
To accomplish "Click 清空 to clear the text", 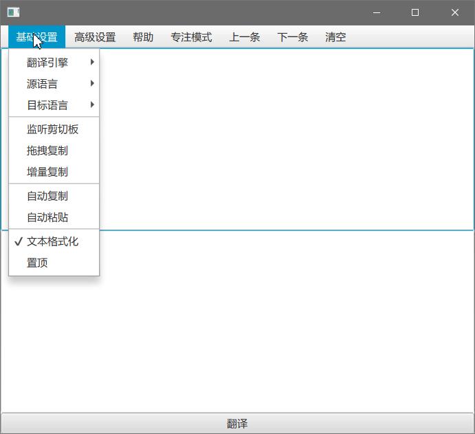I will click(335, 37).
